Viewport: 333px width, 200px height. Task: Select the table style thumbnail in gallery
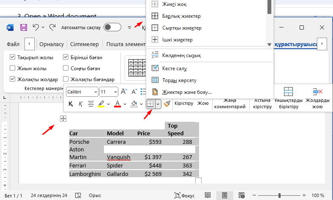pyautogui.click(x=137, y=68)
